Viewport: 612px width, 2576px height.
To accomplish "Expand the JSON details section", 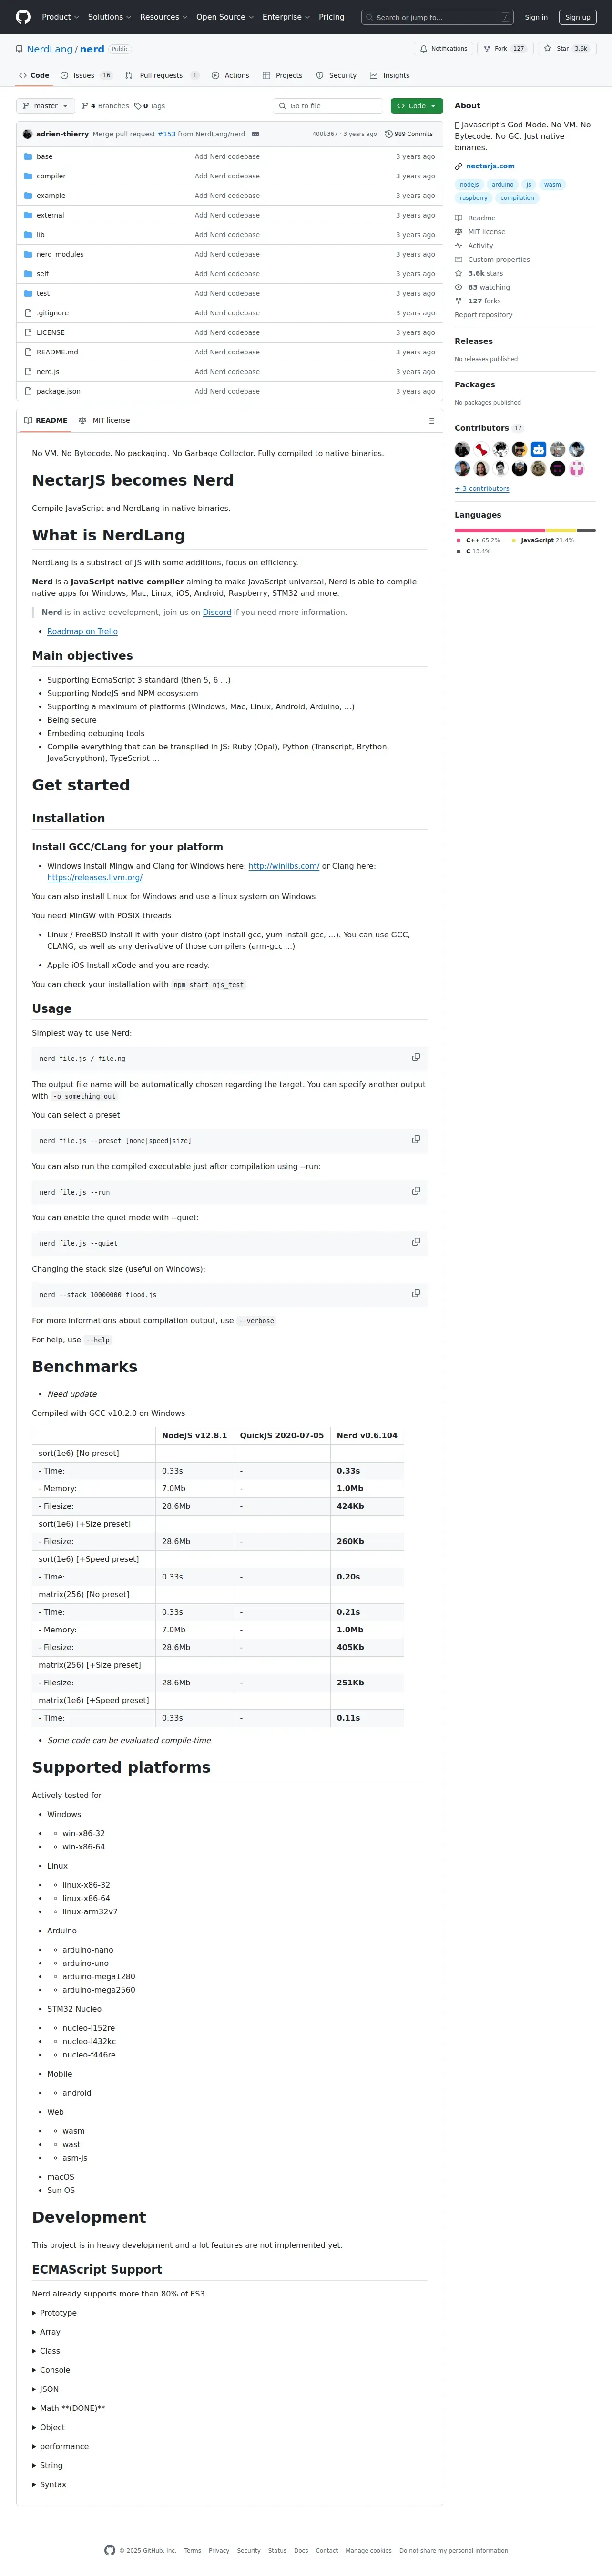I will (x=46, y=2388).
